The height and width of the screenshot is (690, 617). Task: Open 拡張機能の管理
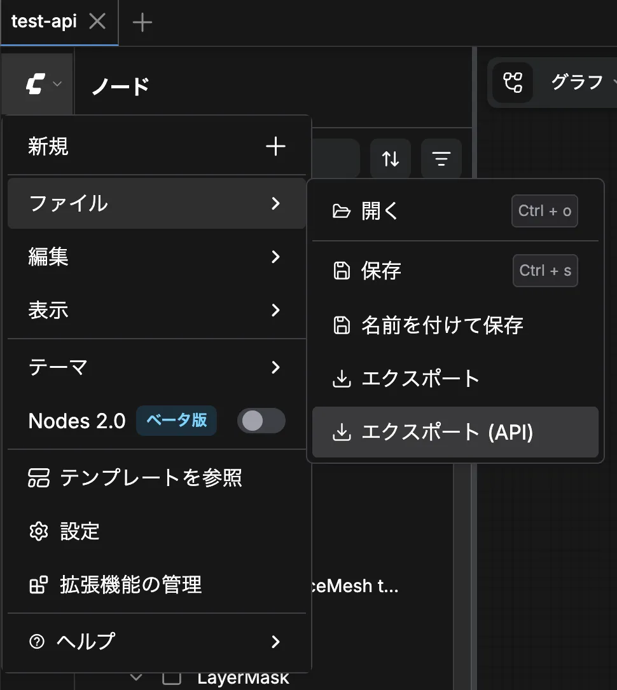tap(156, 585)
